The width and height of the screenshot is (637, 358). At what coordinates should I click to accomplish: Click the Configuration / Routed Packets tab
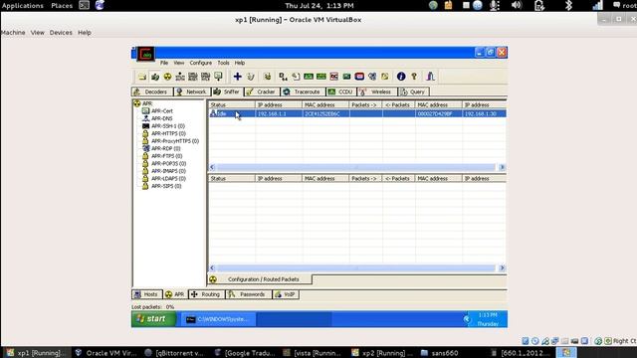click(x=260, y=279)
